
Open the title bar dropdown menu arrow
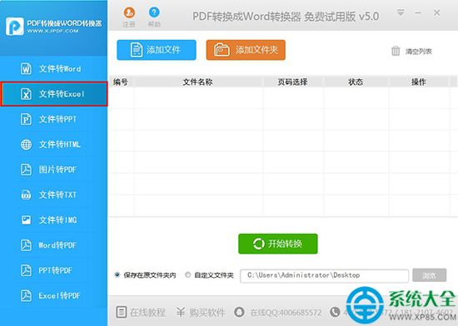pos(401,12)
